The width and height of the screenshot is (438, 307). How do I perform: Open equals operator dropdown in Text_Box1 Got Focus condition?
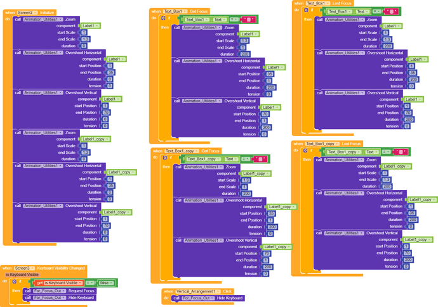tap(234, 20)
